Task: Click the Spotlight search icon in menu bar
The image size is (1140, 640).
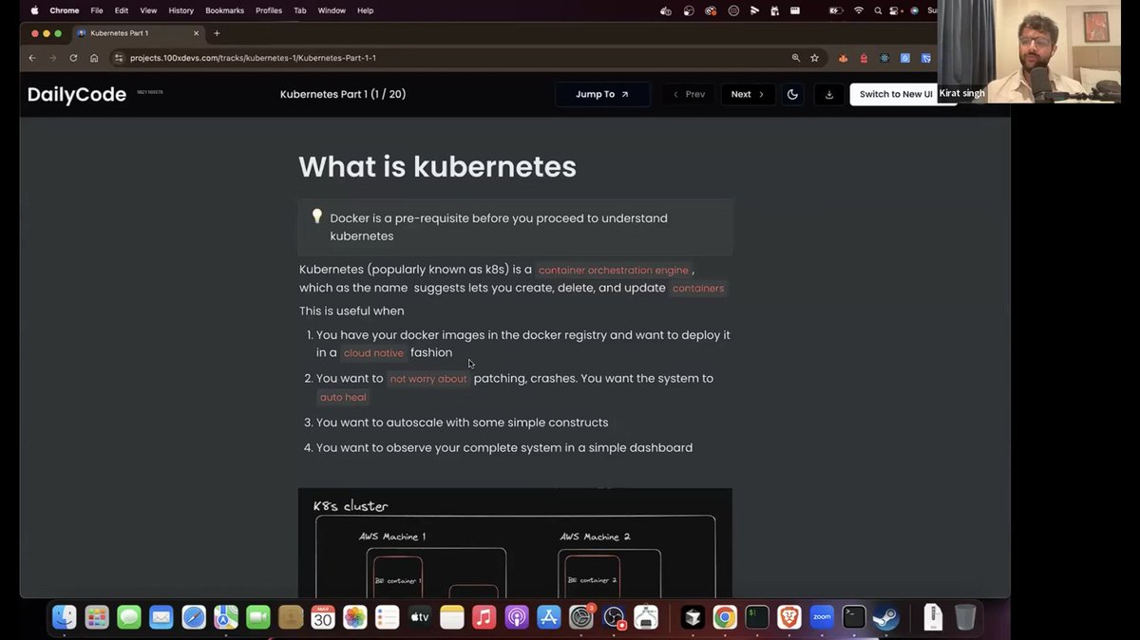Action: click(x=879, y=10)
